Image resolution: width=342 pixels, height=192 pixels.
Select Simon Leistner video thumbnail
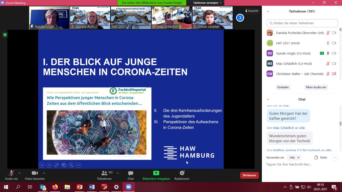coord(213,18)
